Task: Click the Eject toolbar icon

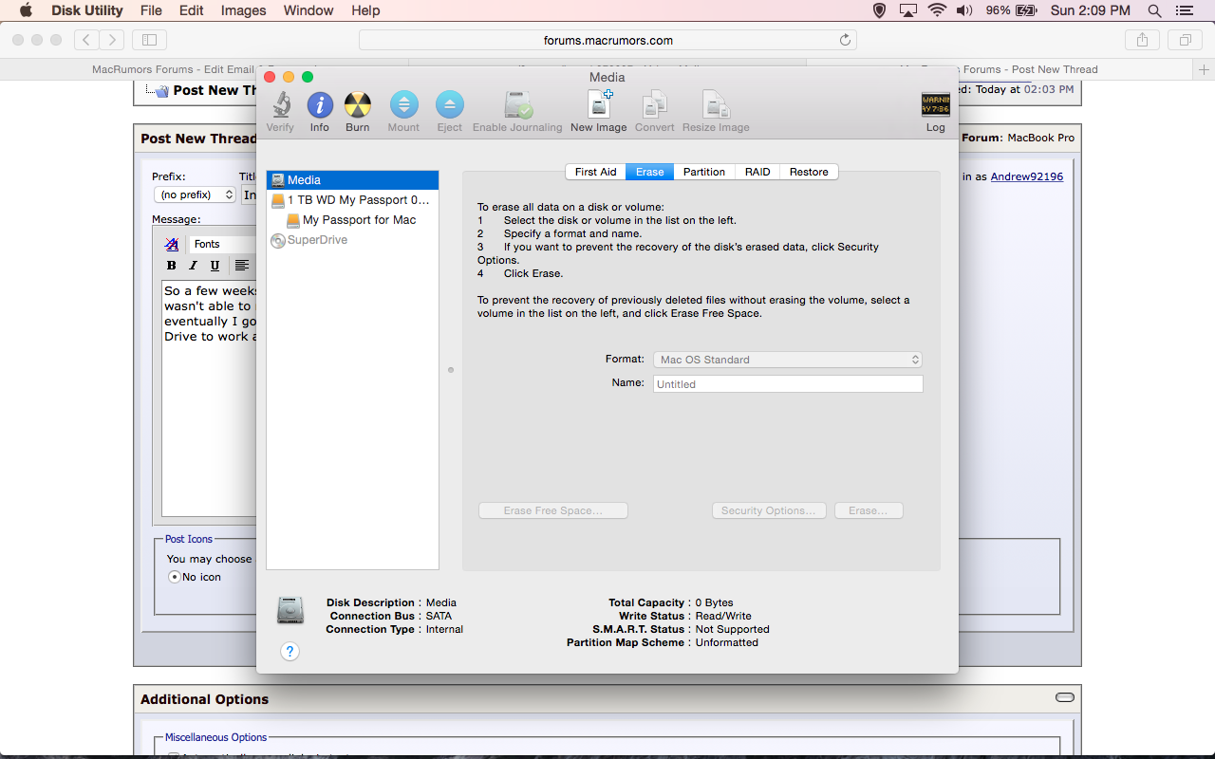Action: (449, 105)
